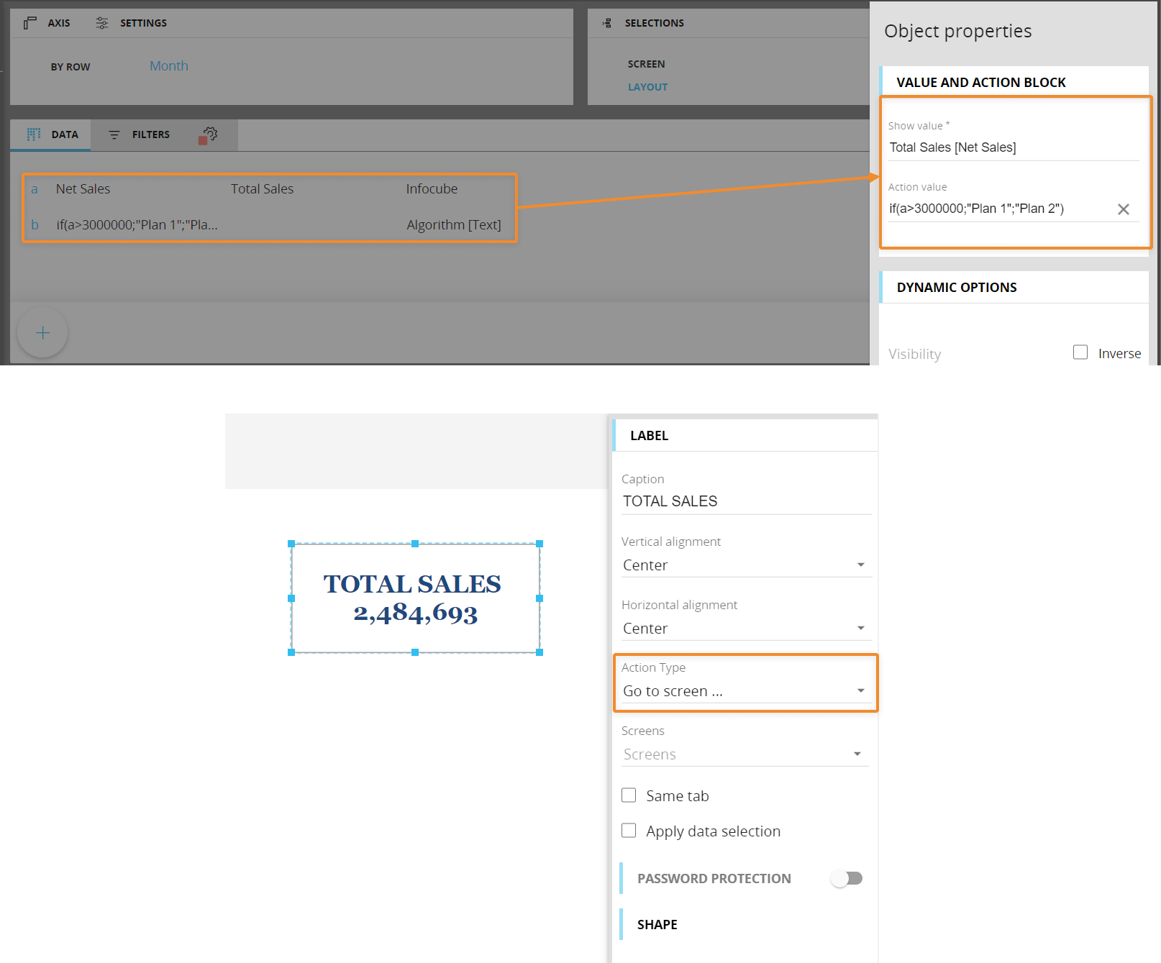Open the gear settings icon beside Filters

pos(209,134)
